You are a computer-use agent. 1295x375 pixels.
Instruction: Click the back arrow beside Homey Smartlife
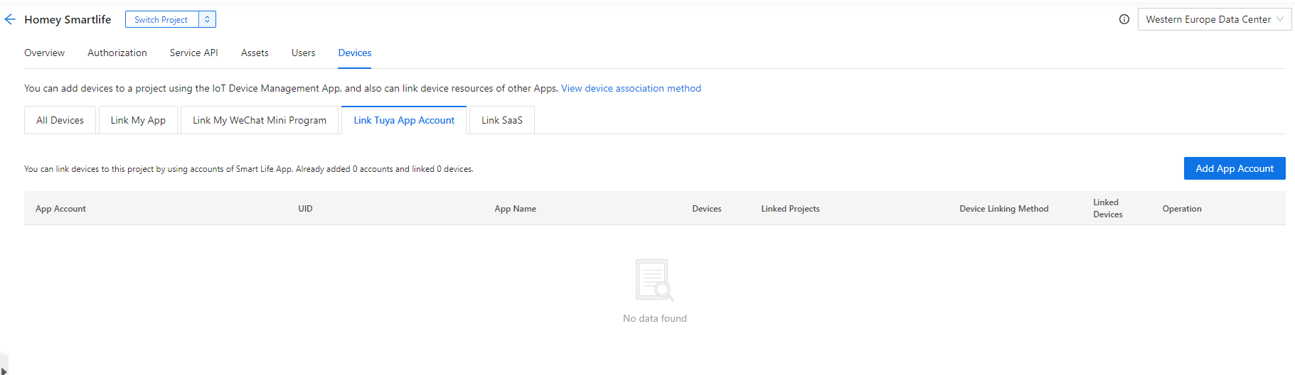click(x=10, y=20)
